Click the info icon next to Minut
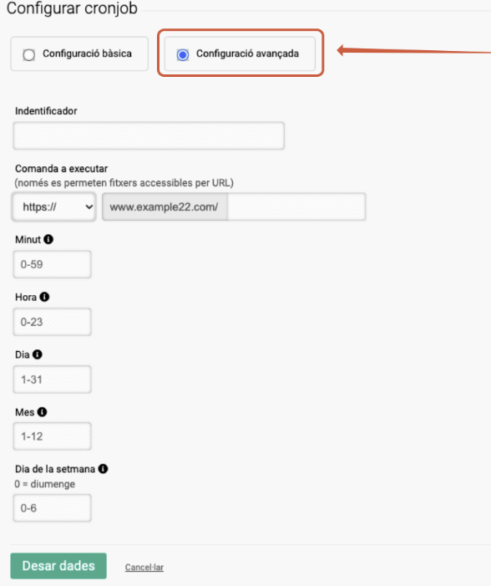491x586 pixels. point(48,239)
